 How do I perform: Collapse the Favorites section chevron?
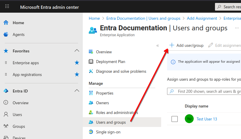click(77, 51)
